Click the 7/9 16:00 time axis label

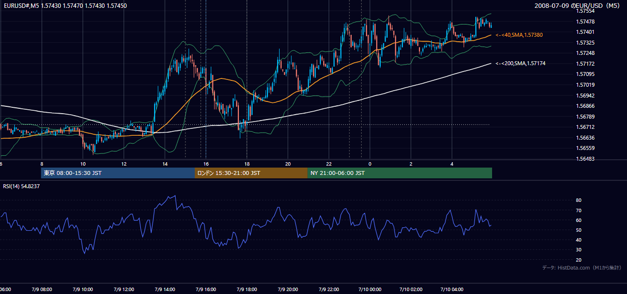point(206,289)
